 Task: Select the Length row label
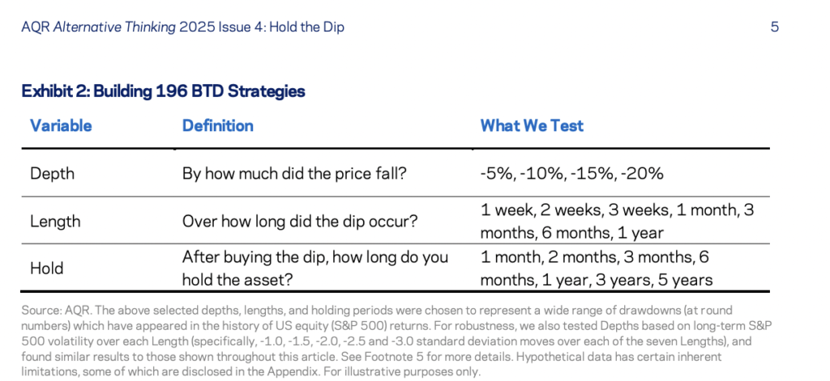(x=54, y=221)
